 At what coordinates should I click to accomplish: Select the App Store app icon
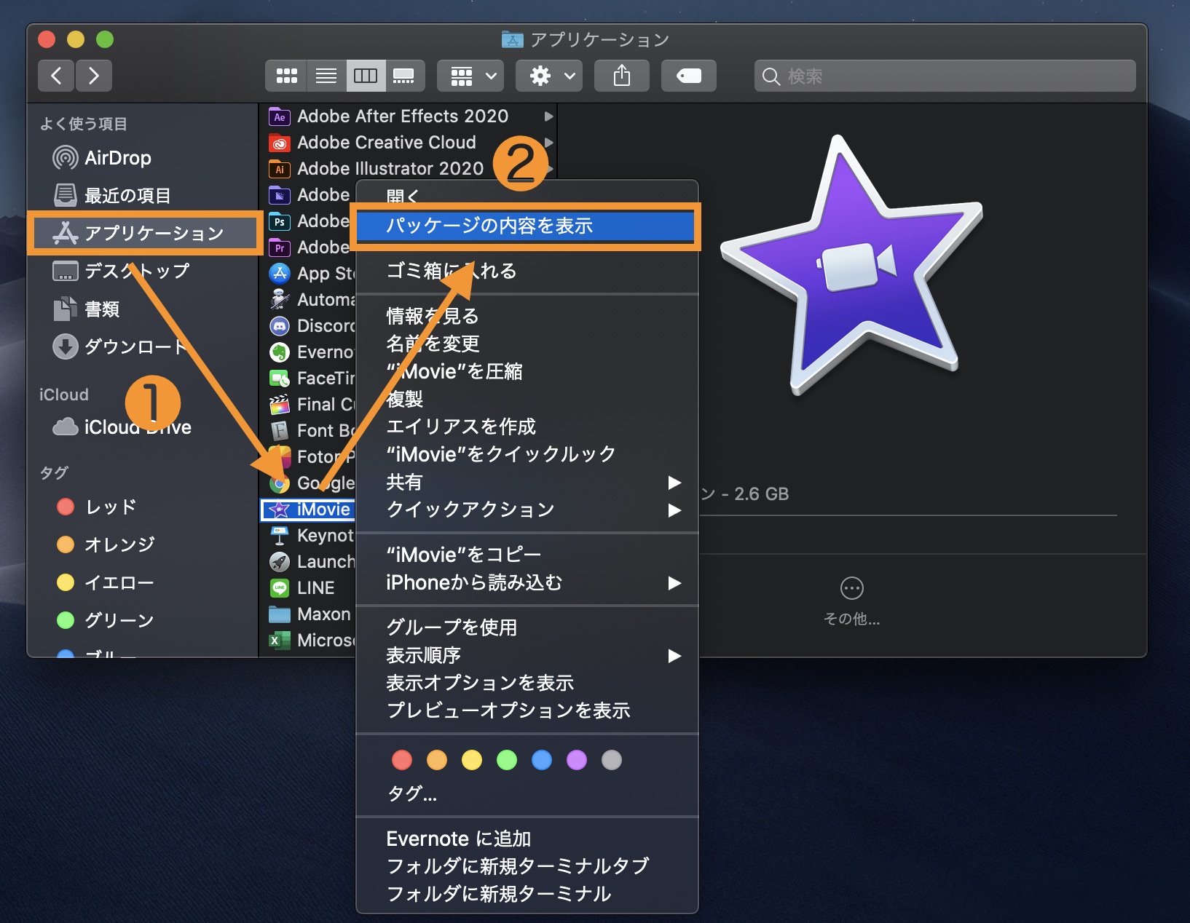(x=280, y=274)
